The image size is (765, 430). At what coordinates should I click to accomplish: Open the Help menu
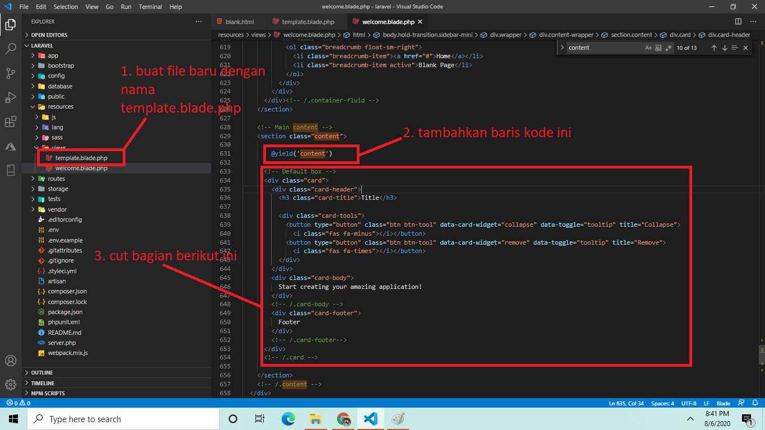pyautogui.click(x=175, y=7)
